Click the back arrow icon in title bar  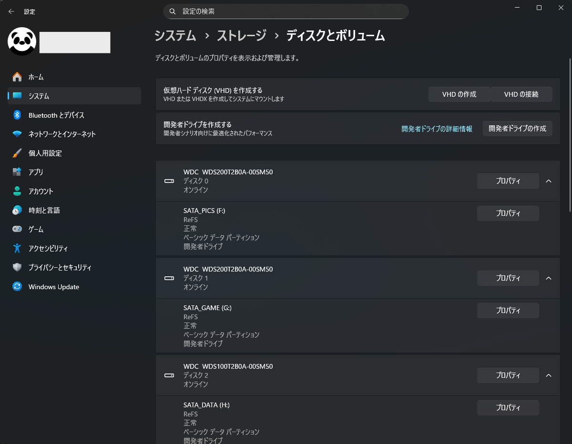point(11,11)
